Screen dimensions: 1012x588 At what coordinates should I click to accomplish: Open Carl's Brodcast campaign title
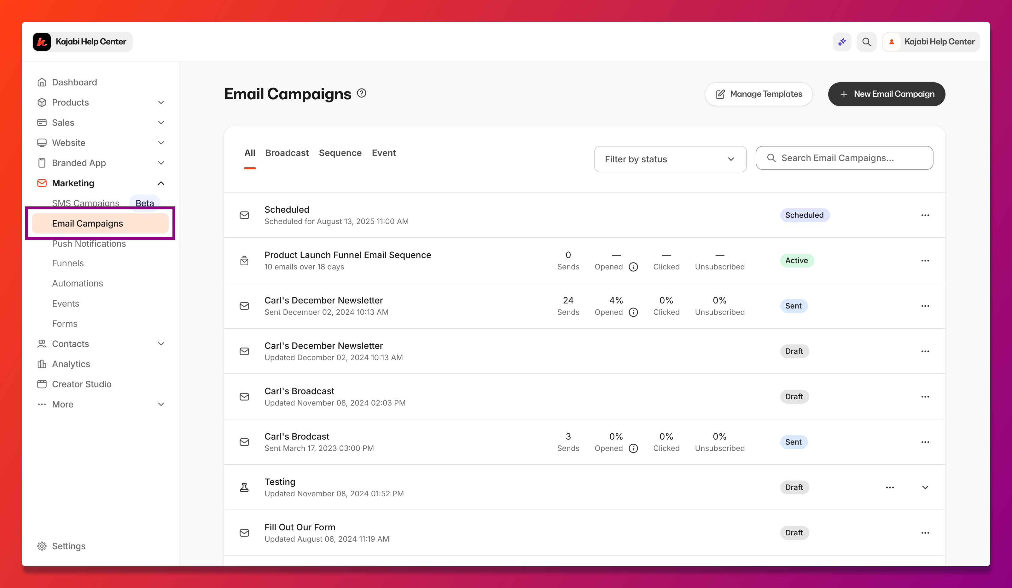[x=296, y=436]
